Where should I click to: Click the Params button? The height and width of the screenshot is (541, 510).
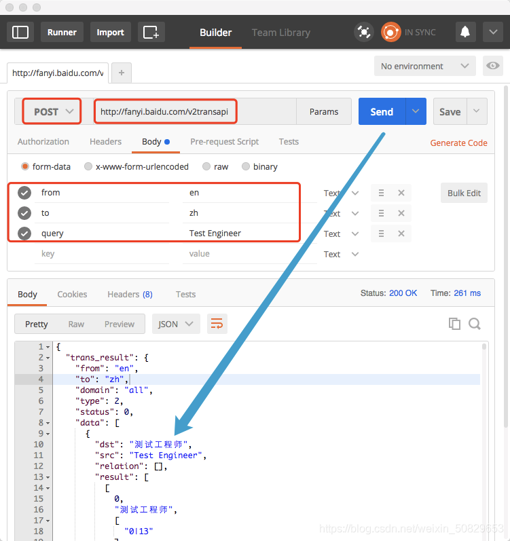[324, 111]
